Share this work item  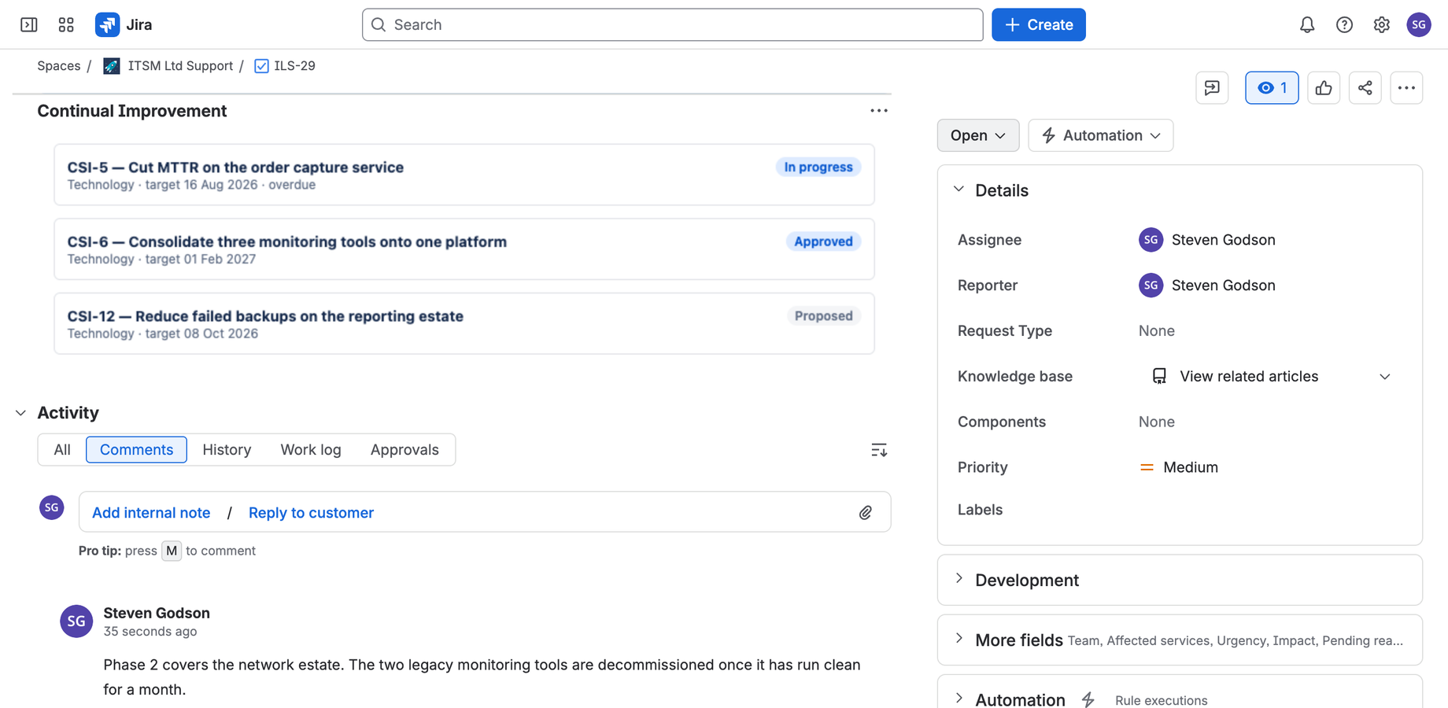[1365, 88]
